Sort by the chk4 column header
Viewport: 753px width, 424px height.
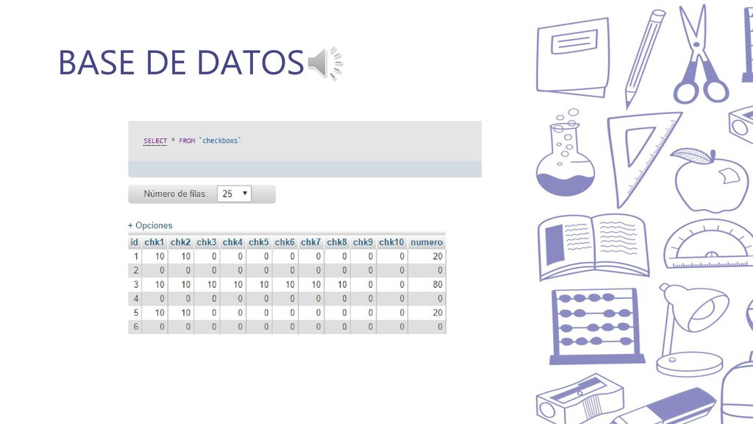(232, 242)
